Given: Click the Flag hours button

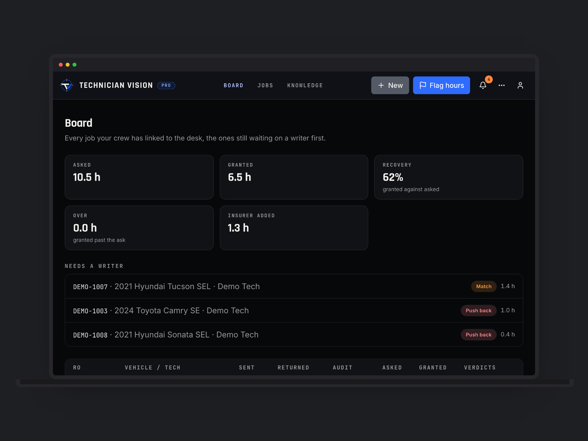Looking at the screenshot, I should [441, 85].
